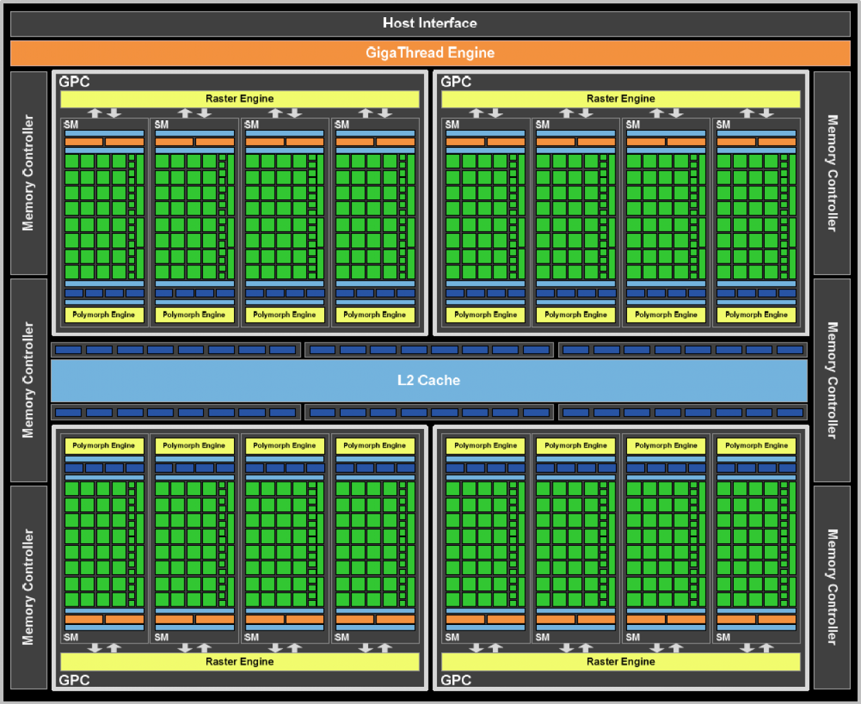Select the middle-right Memory Controller block
861x704 pixels.
(x=832, y=380)
